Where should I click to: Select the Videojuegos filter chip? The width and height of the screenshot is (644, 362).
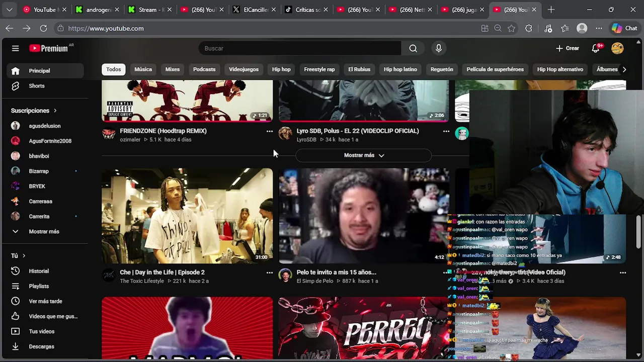[244, 69]
